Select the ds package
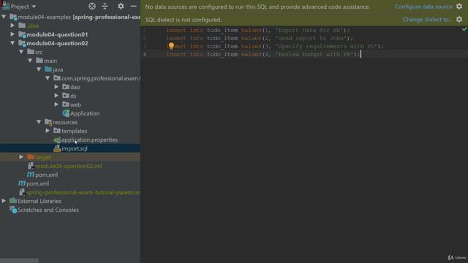 [x=73, y=96]
